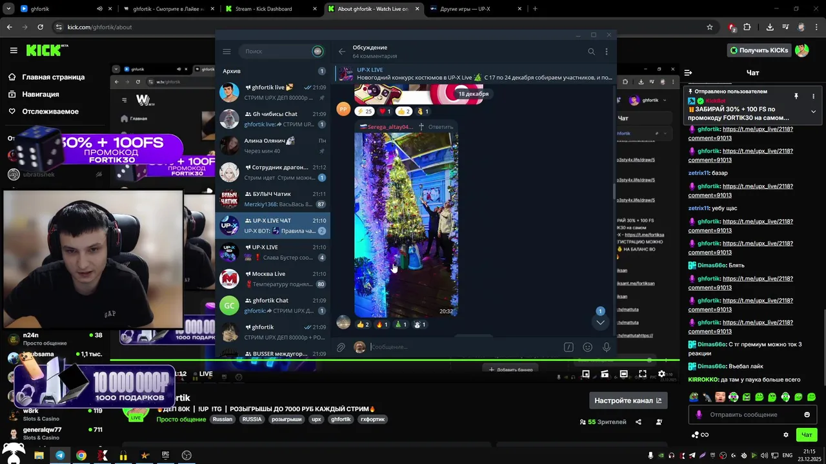Switch the ENG keyboard language indicator
The image size is (826, 464).
click(787, 456)
